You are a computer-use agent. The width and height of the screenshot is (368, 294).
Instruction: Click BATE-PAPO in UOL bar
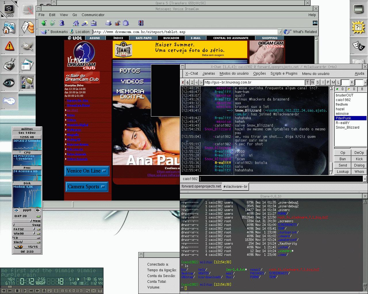(143, 38)
